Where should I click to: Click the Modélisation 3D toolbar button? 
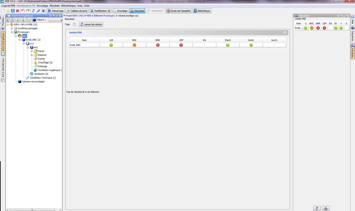100,11
